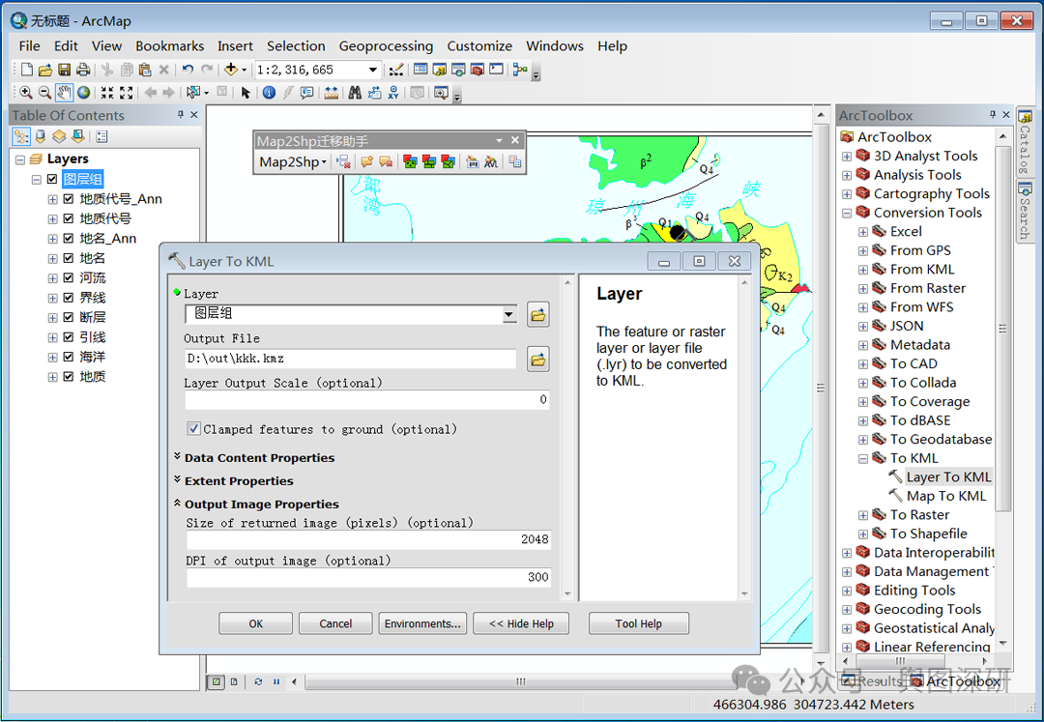Toggle visibility of the 地质代号 layer
The width and height of the screenshot is (1044, 722).
click(68, 218)
